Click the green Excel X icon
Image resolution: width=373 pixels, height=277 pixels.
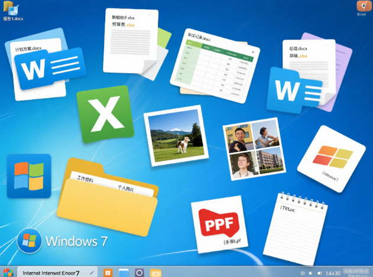(105, 114)
